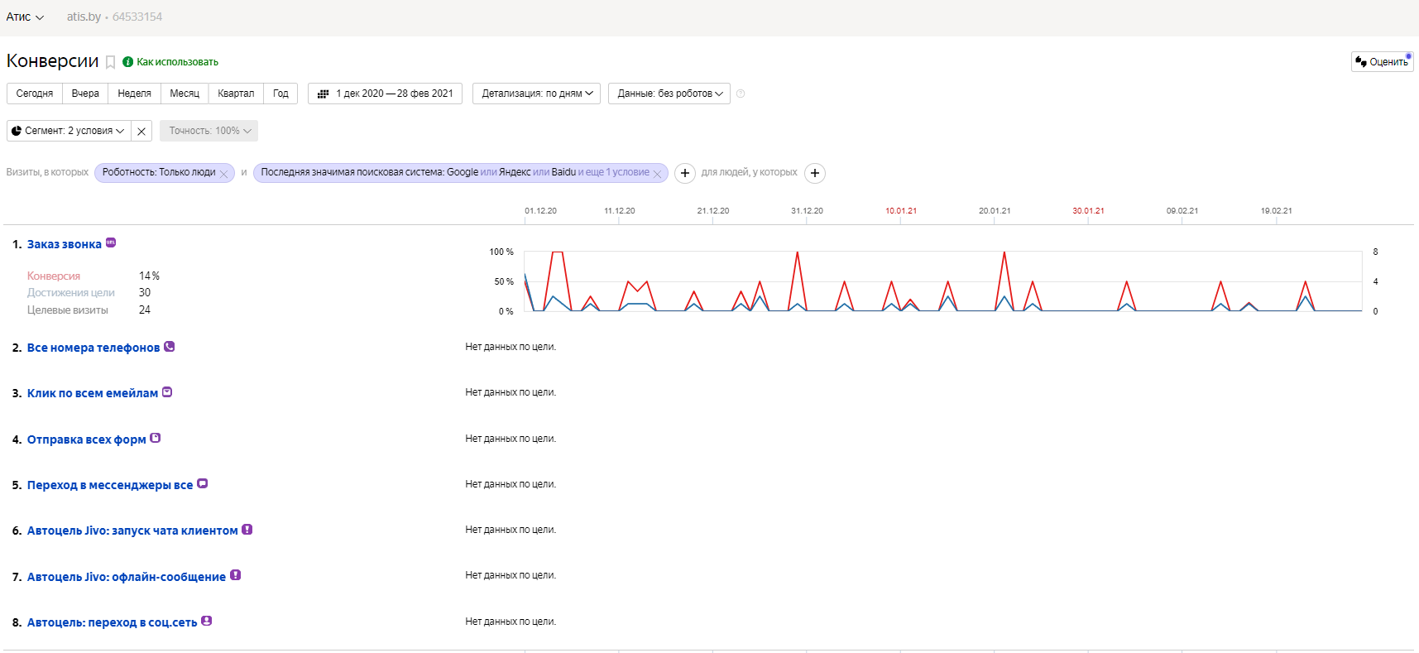This screenshot has height=653, width=1419.
Task: Click the green info icon near Как использовать
Action: [x=127, y=61]
